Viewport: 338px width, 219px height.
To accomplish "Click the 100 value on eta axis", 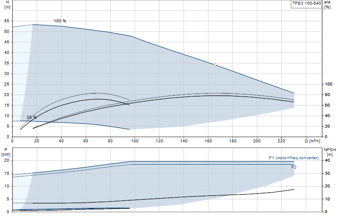I will click(x=329, y=84).
